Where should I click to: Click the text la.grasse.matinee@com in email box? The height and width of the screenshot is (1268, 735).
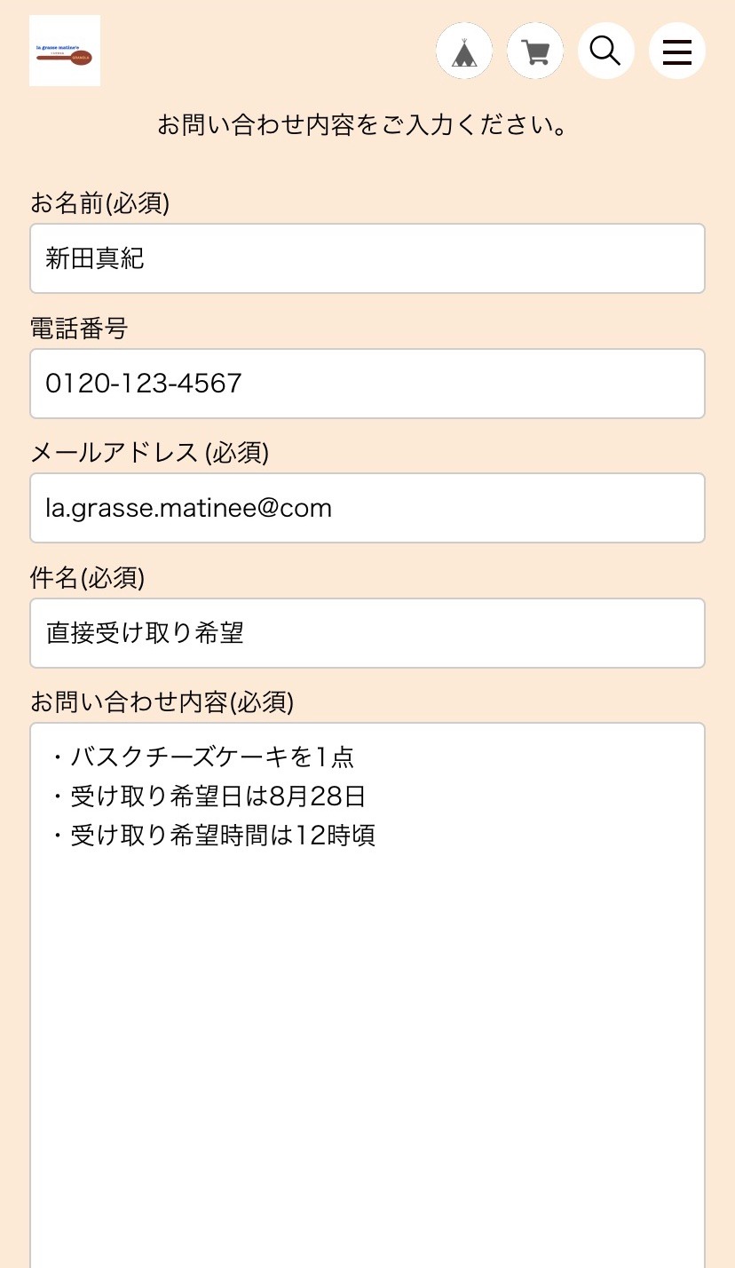coord(189,508)
